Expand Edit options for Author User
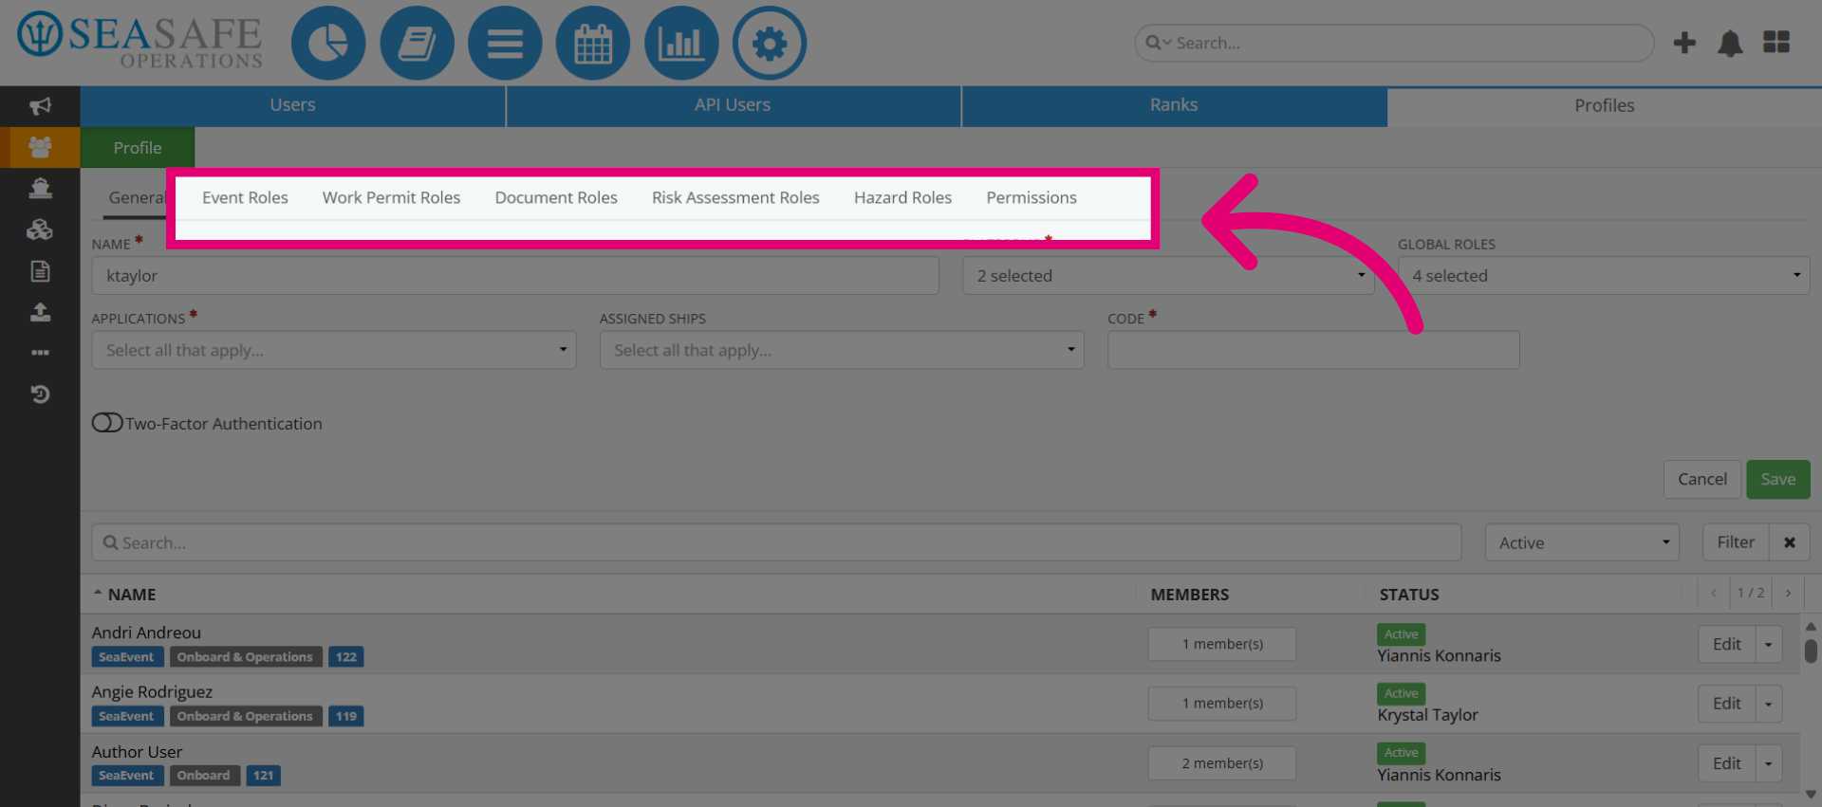1822x807 pixels. click(1769, 763)
